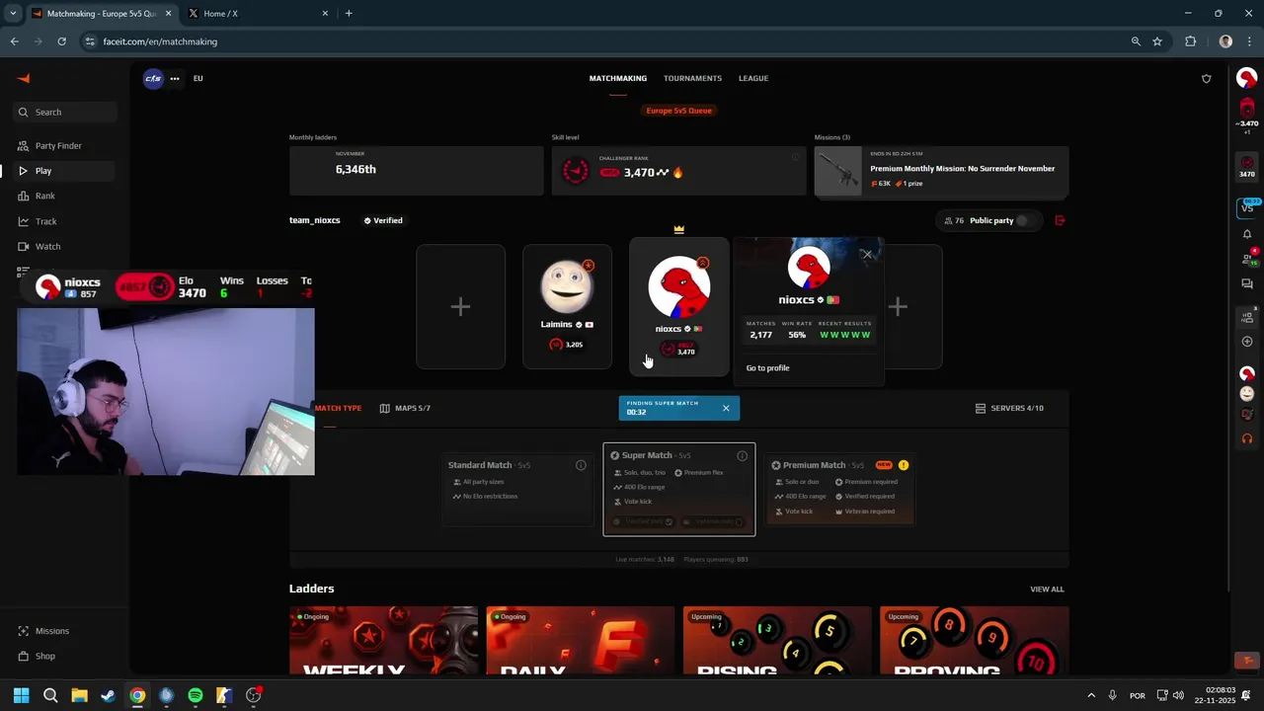
Task: Reload the faceit page
Action: [61, 41]
